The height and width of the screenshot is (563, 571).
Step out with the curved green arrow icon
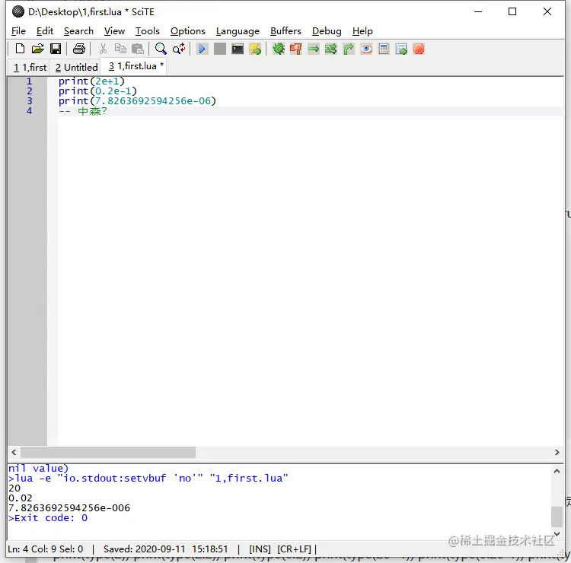(x=349, y=49)
